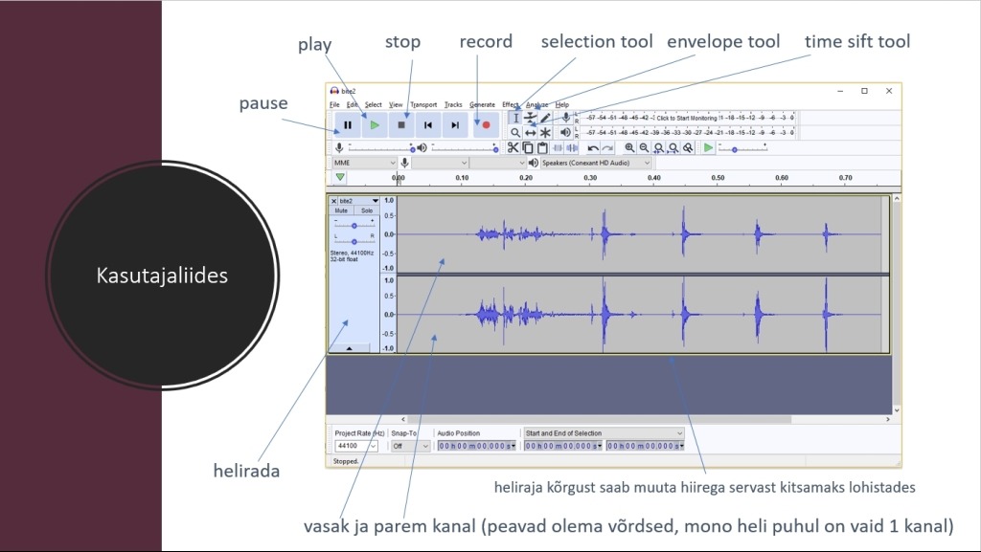Viewport: 981px width, 552px height.
Task: Click the recording meter microphone icon
Action: (x=565, y=118)
